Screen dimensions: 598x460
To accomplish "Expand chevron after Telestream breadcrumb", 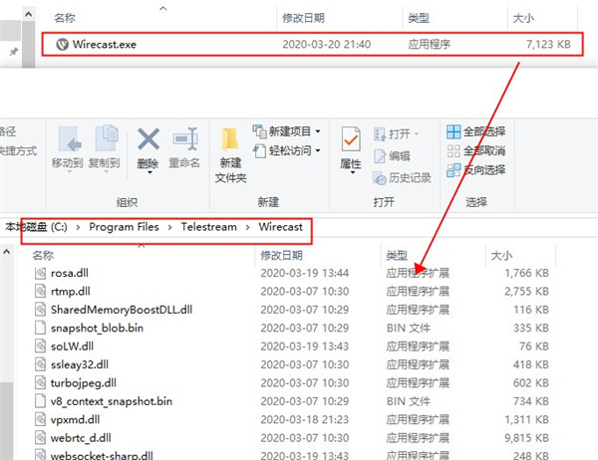I will pos(247,227).
